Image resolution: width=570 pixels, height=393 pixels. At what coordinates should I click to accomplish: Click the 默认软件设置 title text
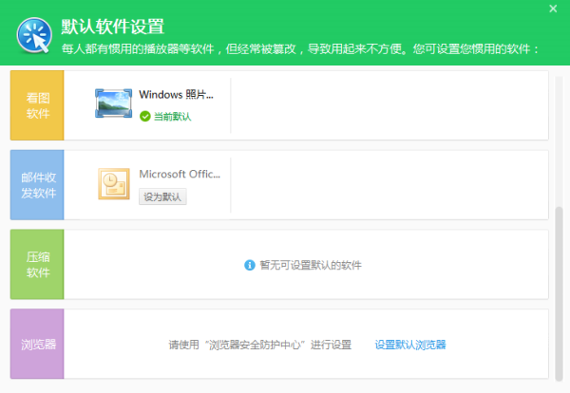113,27
